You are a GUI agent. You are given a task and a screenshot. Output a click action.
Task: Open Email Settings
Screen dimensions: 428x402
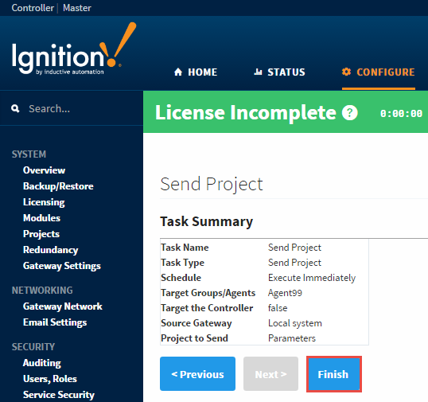55,322
